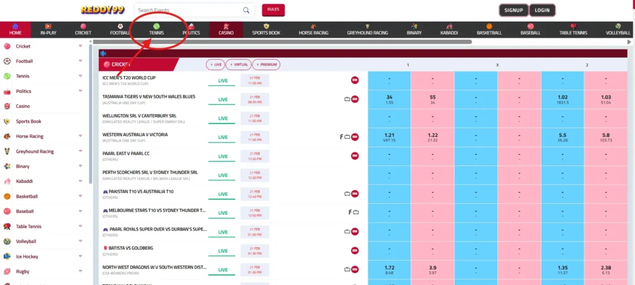Click the REDDY99 logo
The image size is (635, 285).
coord(102,10)
